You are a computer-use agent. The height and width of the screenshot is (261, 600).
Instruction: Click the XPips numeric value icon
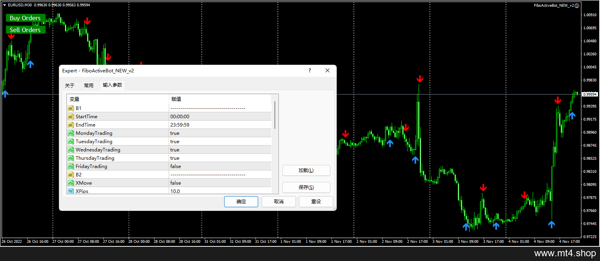coord(71,191)
